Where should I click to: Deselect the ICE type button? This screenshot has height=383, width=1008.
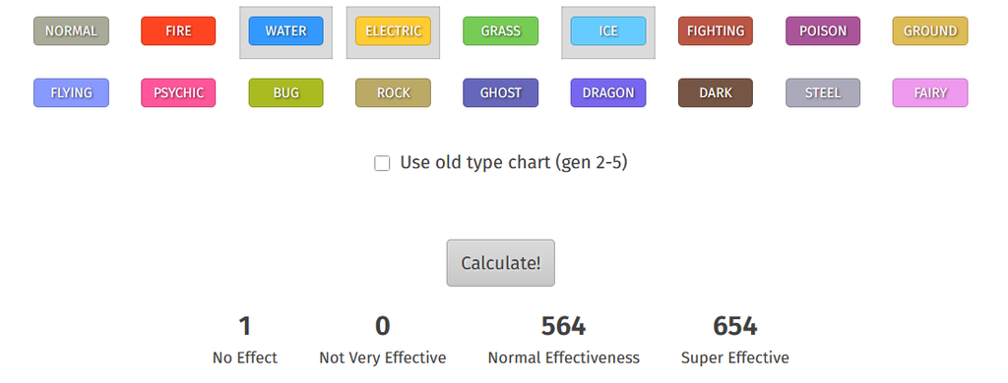coord(608,30)
